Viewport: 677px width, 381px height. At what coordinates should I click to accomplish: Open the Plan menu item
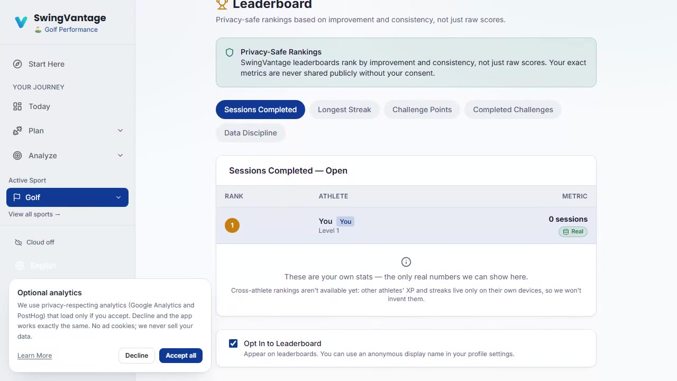[x=67, y=131]
